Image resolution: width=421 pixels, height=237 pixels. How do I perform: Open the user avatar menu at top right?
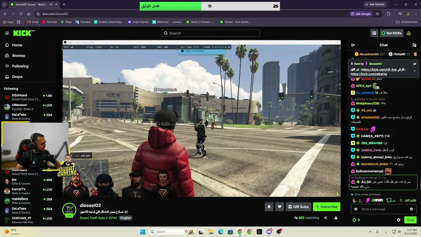pos(409,33)
